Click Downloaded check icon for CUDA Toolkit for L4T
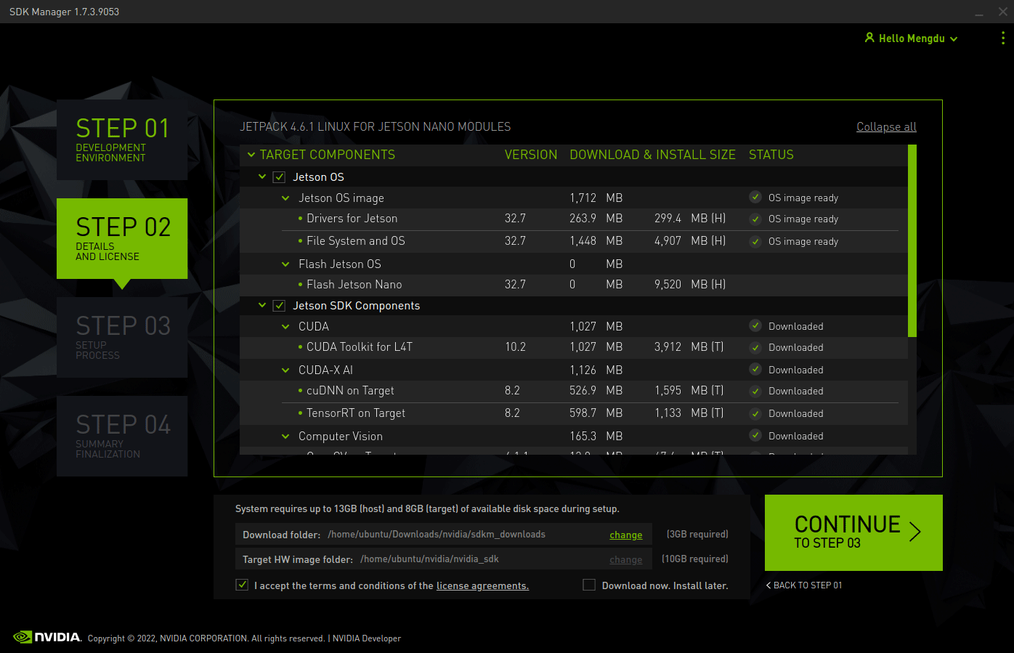The width and height of the screenshot is (1014, 653). point(755,346)
